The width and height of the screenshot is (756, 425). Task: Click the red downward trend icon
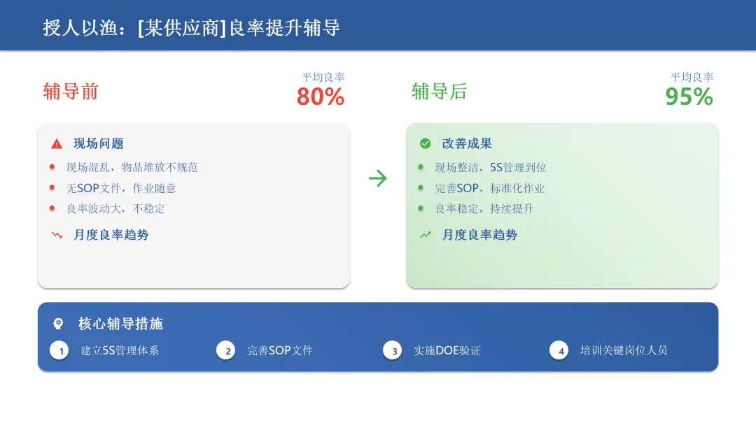57,235
